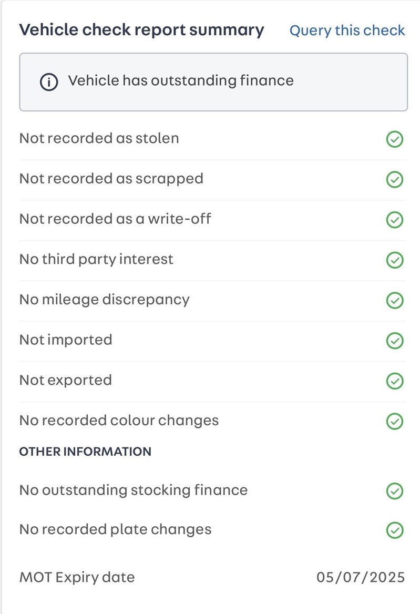This screenshot has height=614, width=420.
Task: Click the green tick for write-off status
Action: click(395, 220)
